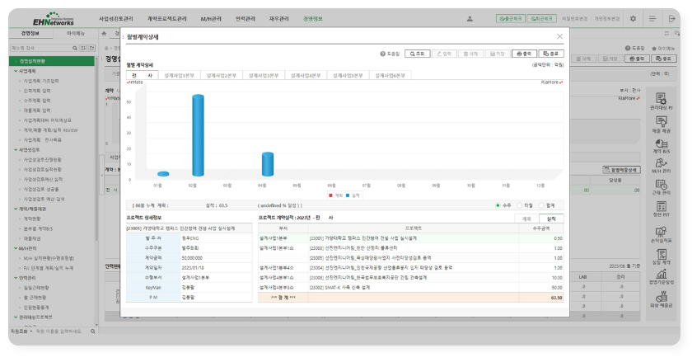Viewport: 697px width, 362px height.
Task: Select the 합계 radio button
Action: tap(541, 205)
